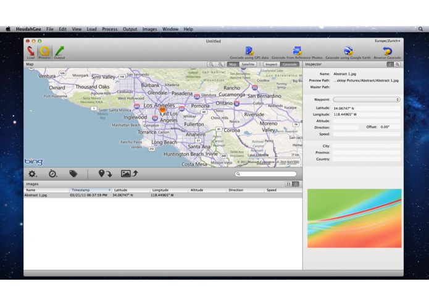The width and height of the screenshot is (429, 305).
Task: Open the Images menu
Action: [x=149, y=29]
